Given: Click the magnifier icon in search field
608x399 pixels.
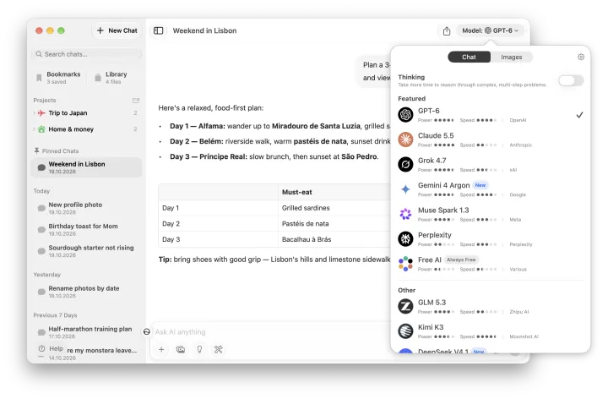Looking at the screenshot, I should (x=39, y=54).
